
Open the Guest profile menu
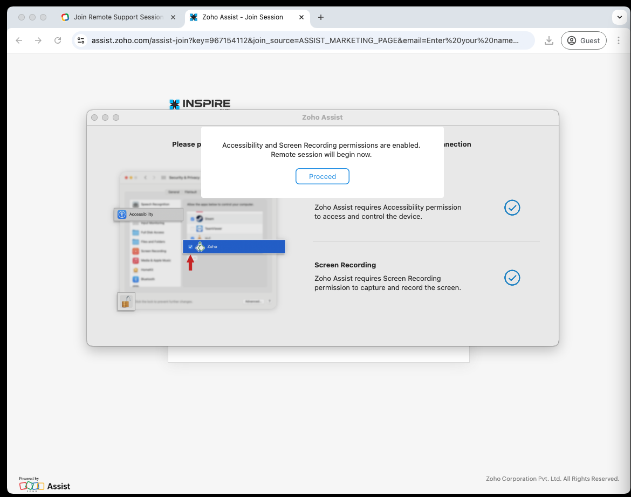click(584, 40)
